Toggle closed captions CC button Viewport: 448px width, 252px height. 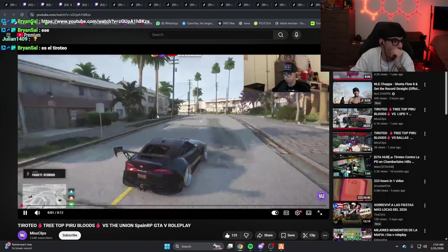(x=286, y=213)
